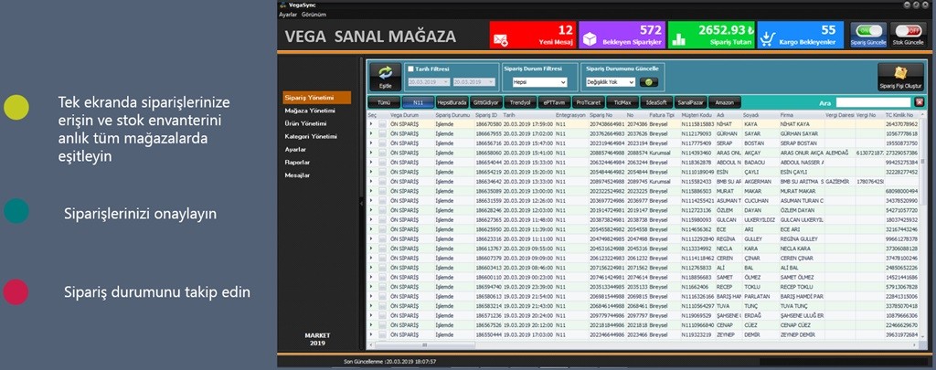Click the 'Son Güncelleme' status bar text

389,362
